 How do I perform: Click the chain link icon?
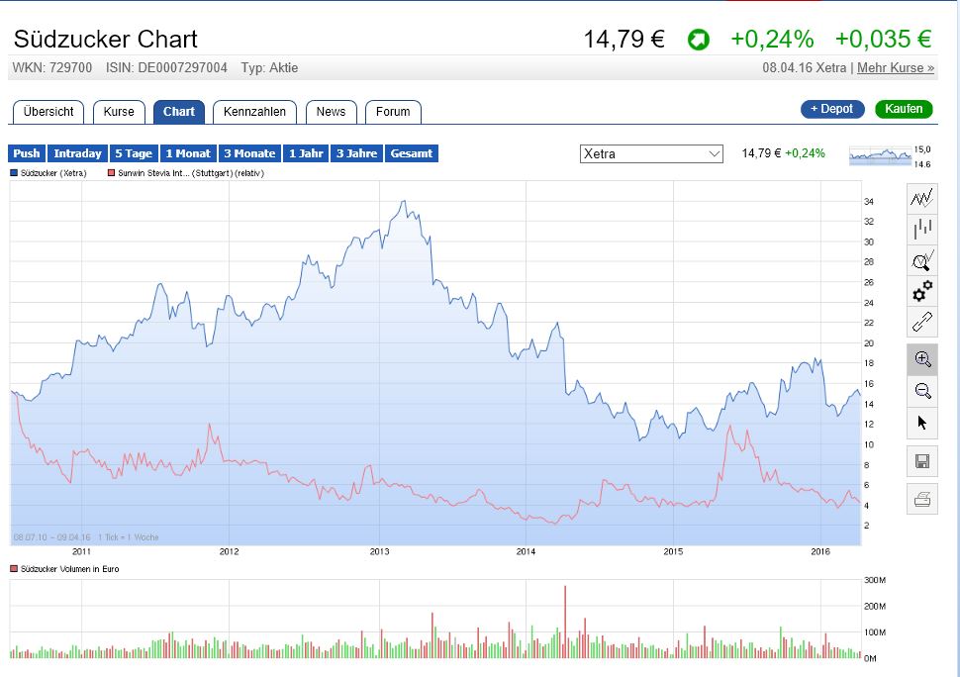coord(922,323)
